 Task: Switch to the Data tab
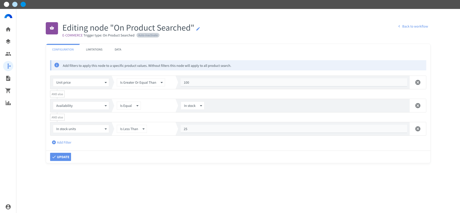coord(118,49)
